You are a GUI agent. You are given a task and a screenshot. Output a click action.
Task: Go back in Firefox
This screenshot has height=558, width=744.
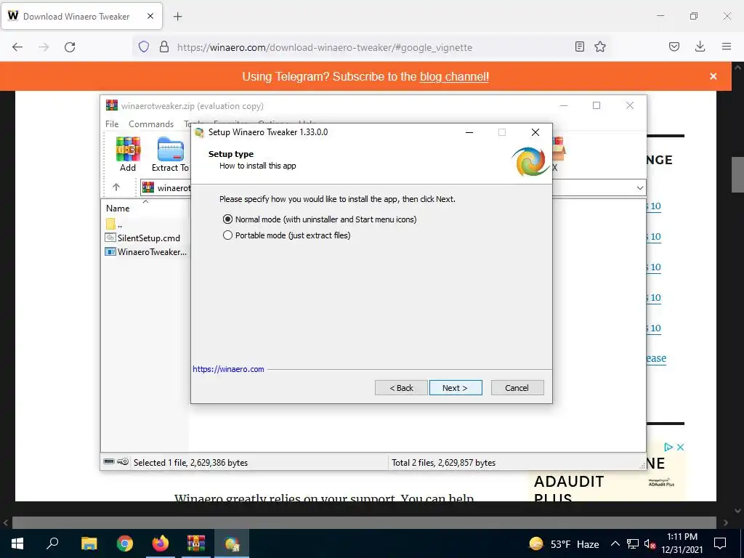tap(17, 47)
